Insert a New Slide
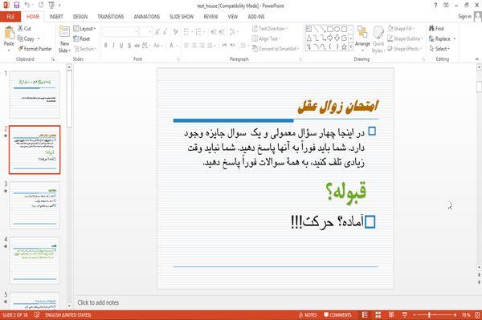This screenshot has height=320, width=482. (64, 39)
